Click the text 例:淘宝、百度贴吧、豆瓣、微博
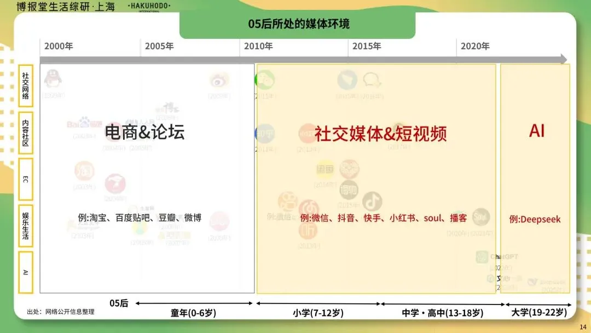Screen dimensions: 591x333 pyautogui.click(x=140, y=217)
